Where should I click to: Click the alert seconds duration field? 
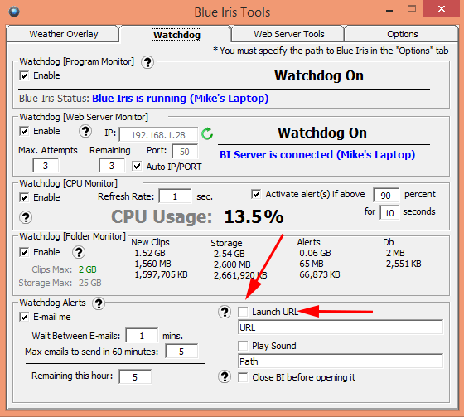tap(389, 213)
